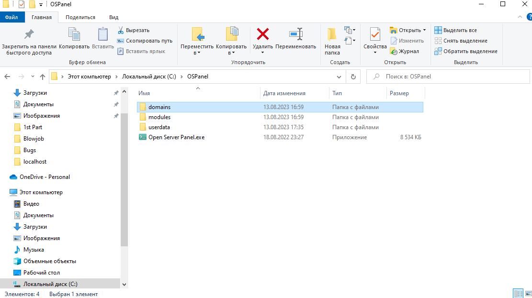Click the Rename icon in ribbon
The height and width of the screenshot is (298, 532).
[295, 34]
